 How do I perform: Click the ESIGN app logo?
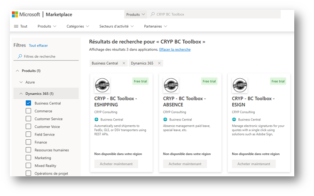click(239, 85)
